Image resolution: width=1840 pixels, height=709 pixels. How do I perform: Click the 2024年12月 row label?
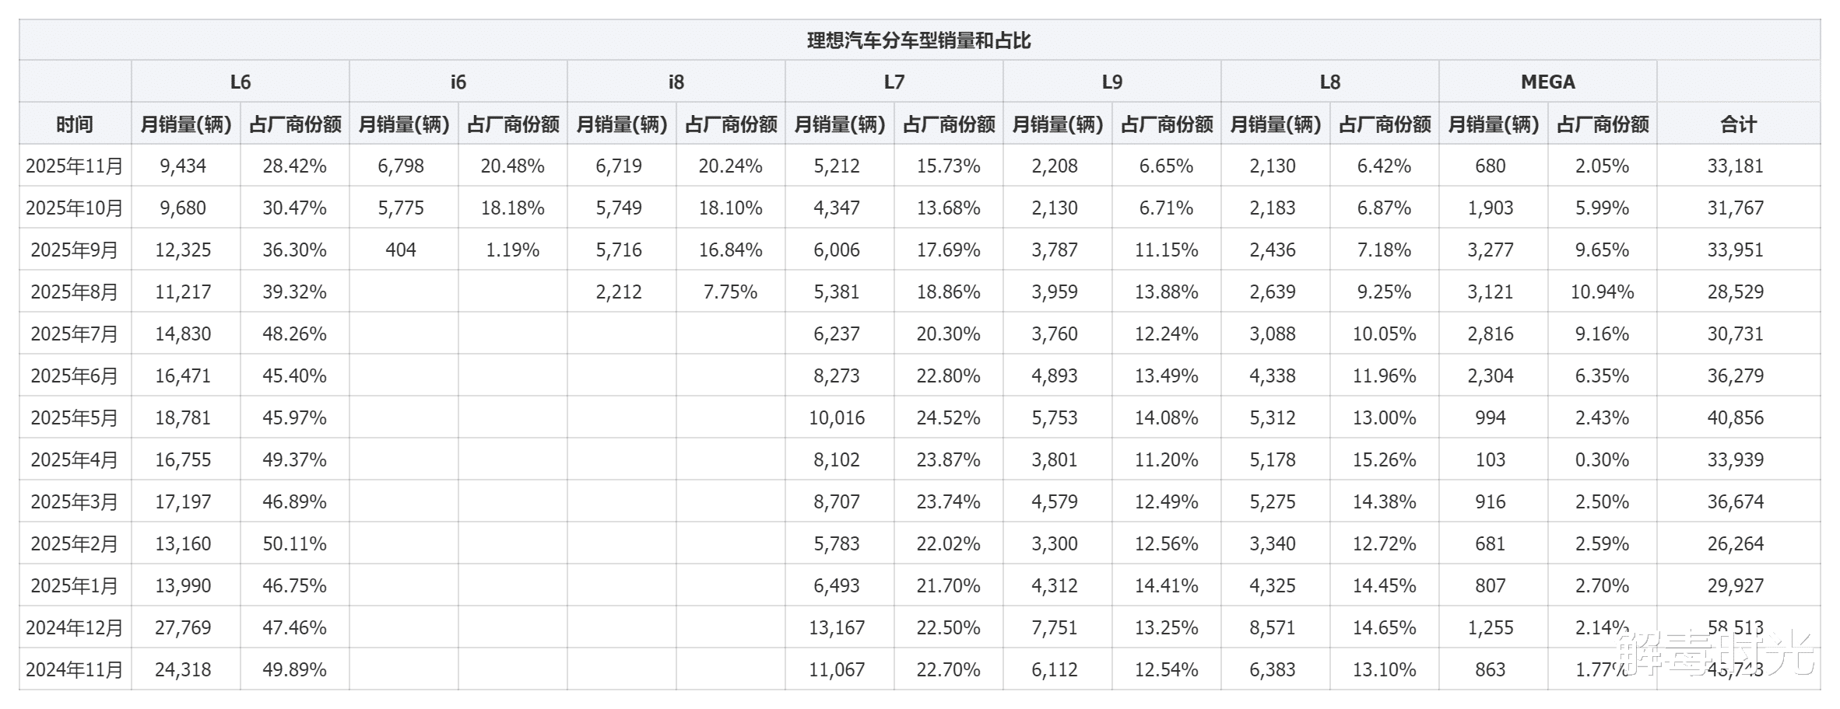tap(75, 627)
